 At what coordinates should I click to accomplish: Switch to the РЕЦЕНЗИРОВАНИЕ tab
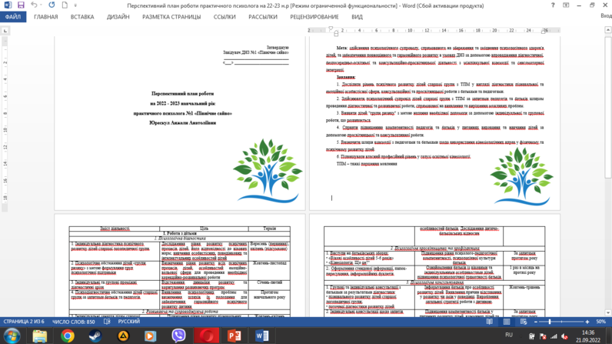[314, 17]
